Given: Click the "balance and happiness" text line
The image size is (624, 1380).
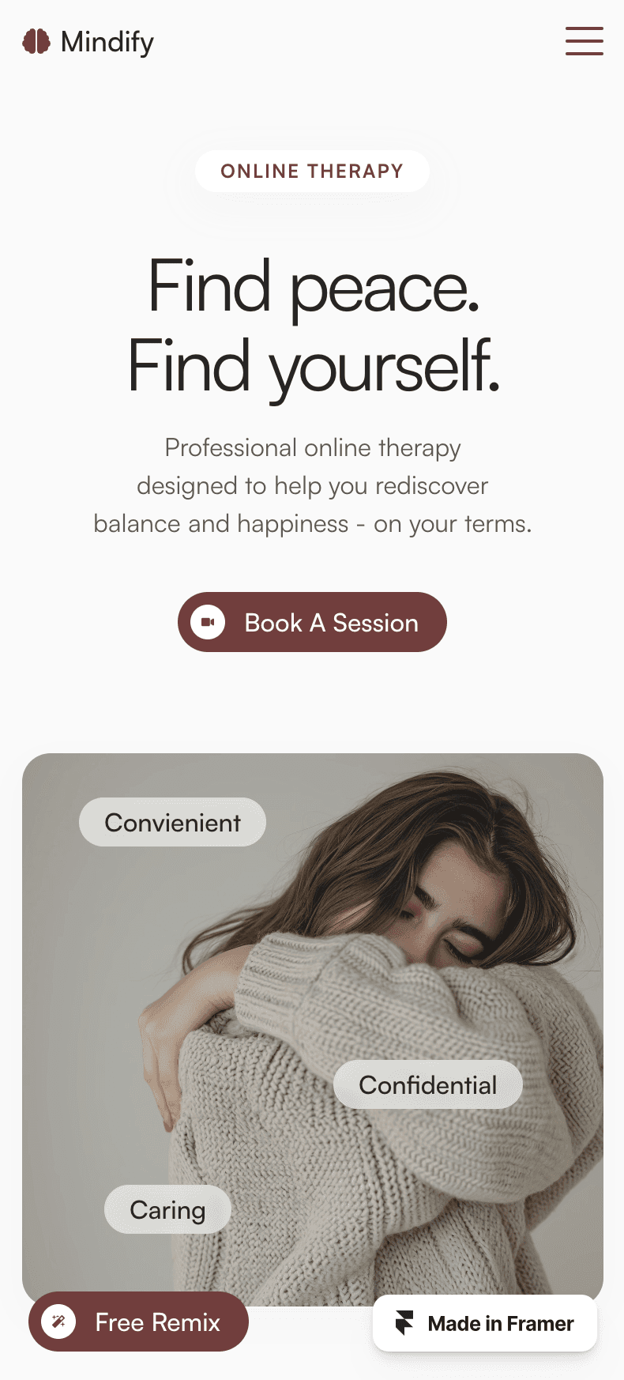Looking at the screenshot, I should (x=313, y=523).
